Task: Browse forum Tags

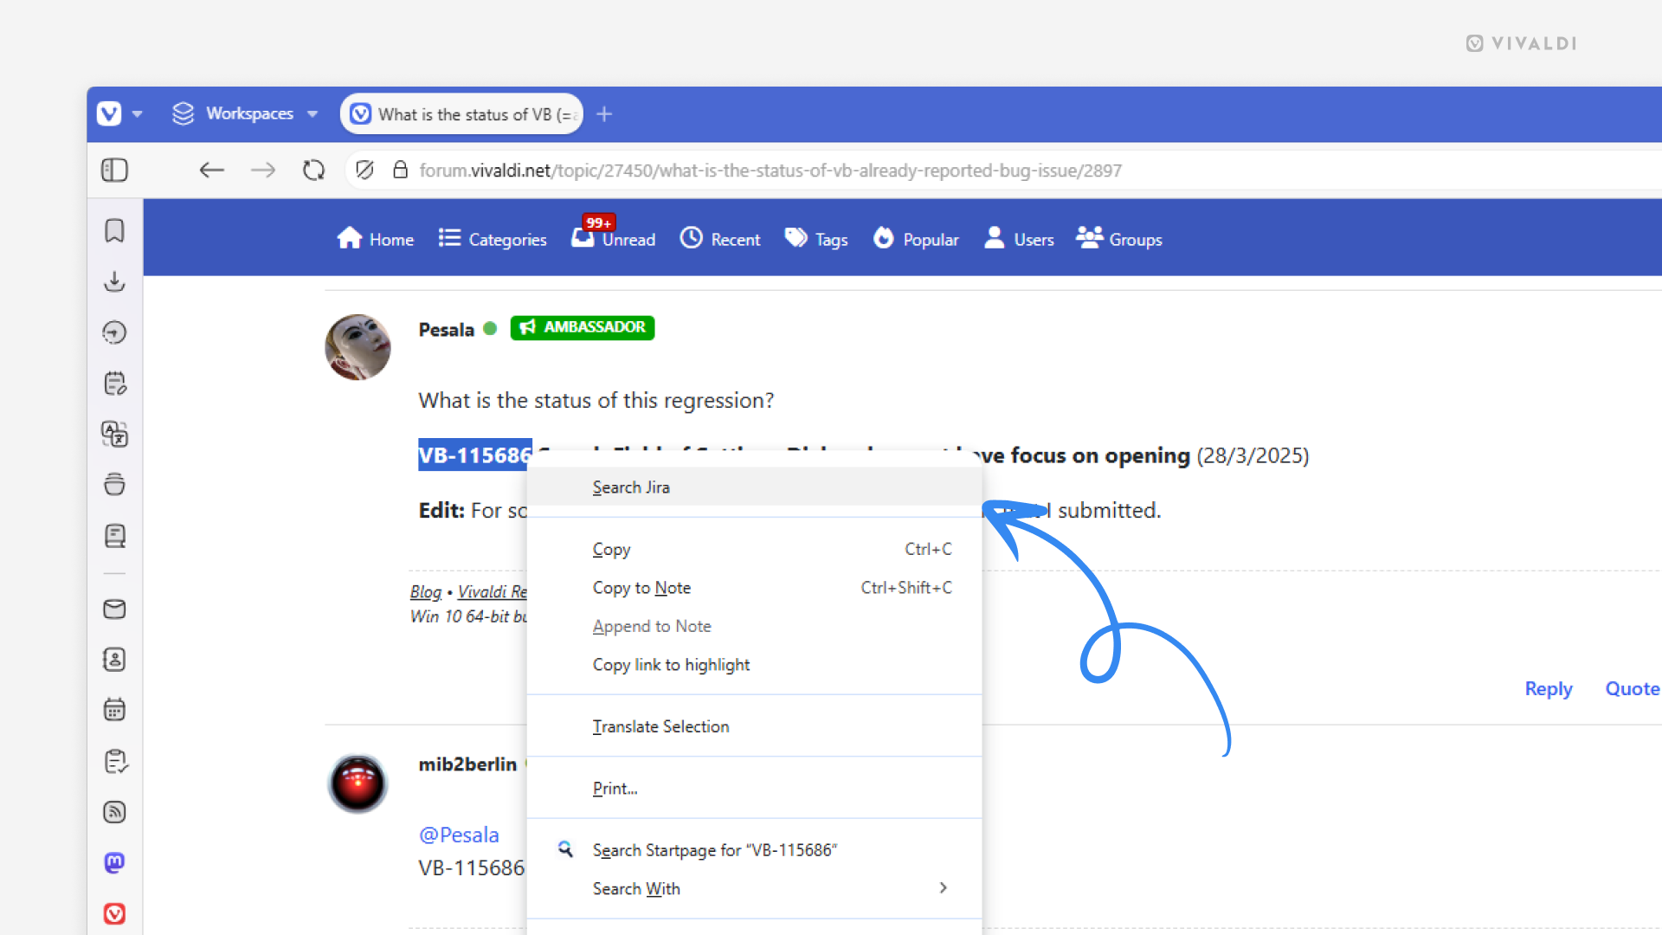Action: (816, 239)
